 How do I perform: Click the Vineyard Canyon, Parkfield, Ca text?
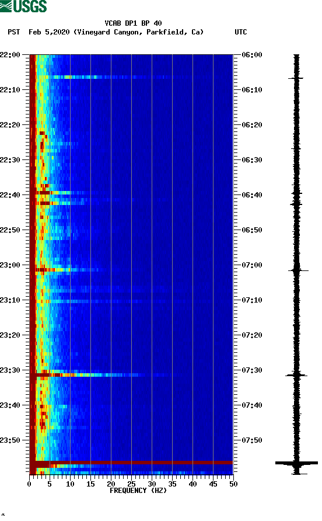(x=138, y=32)
